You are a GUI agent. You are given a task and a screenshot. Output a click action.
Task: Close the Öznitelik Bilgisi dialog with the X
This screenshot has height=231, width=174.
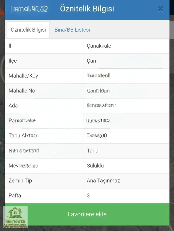160,9
